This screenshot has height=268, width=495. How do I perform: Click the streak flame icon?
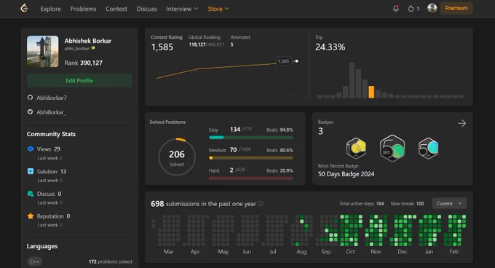pos(411,9)
